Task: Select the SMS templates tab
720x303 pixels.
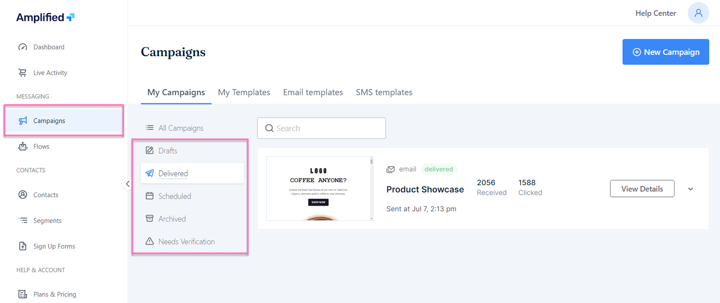Action: click(x=384, y=92)
